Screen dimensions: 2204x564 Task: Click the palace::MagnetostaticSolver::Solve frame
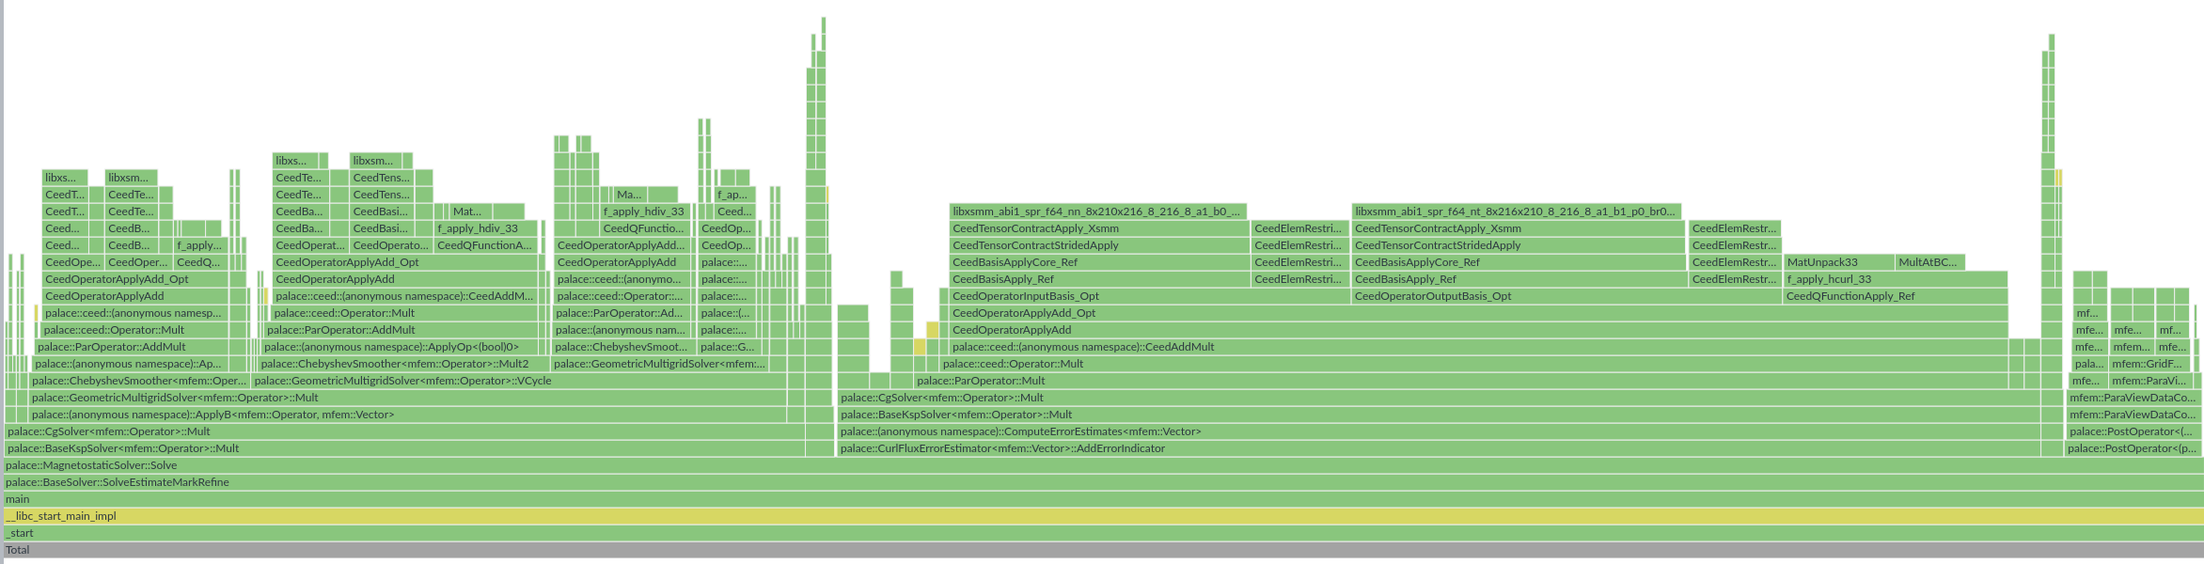[x=1102, y=465]
